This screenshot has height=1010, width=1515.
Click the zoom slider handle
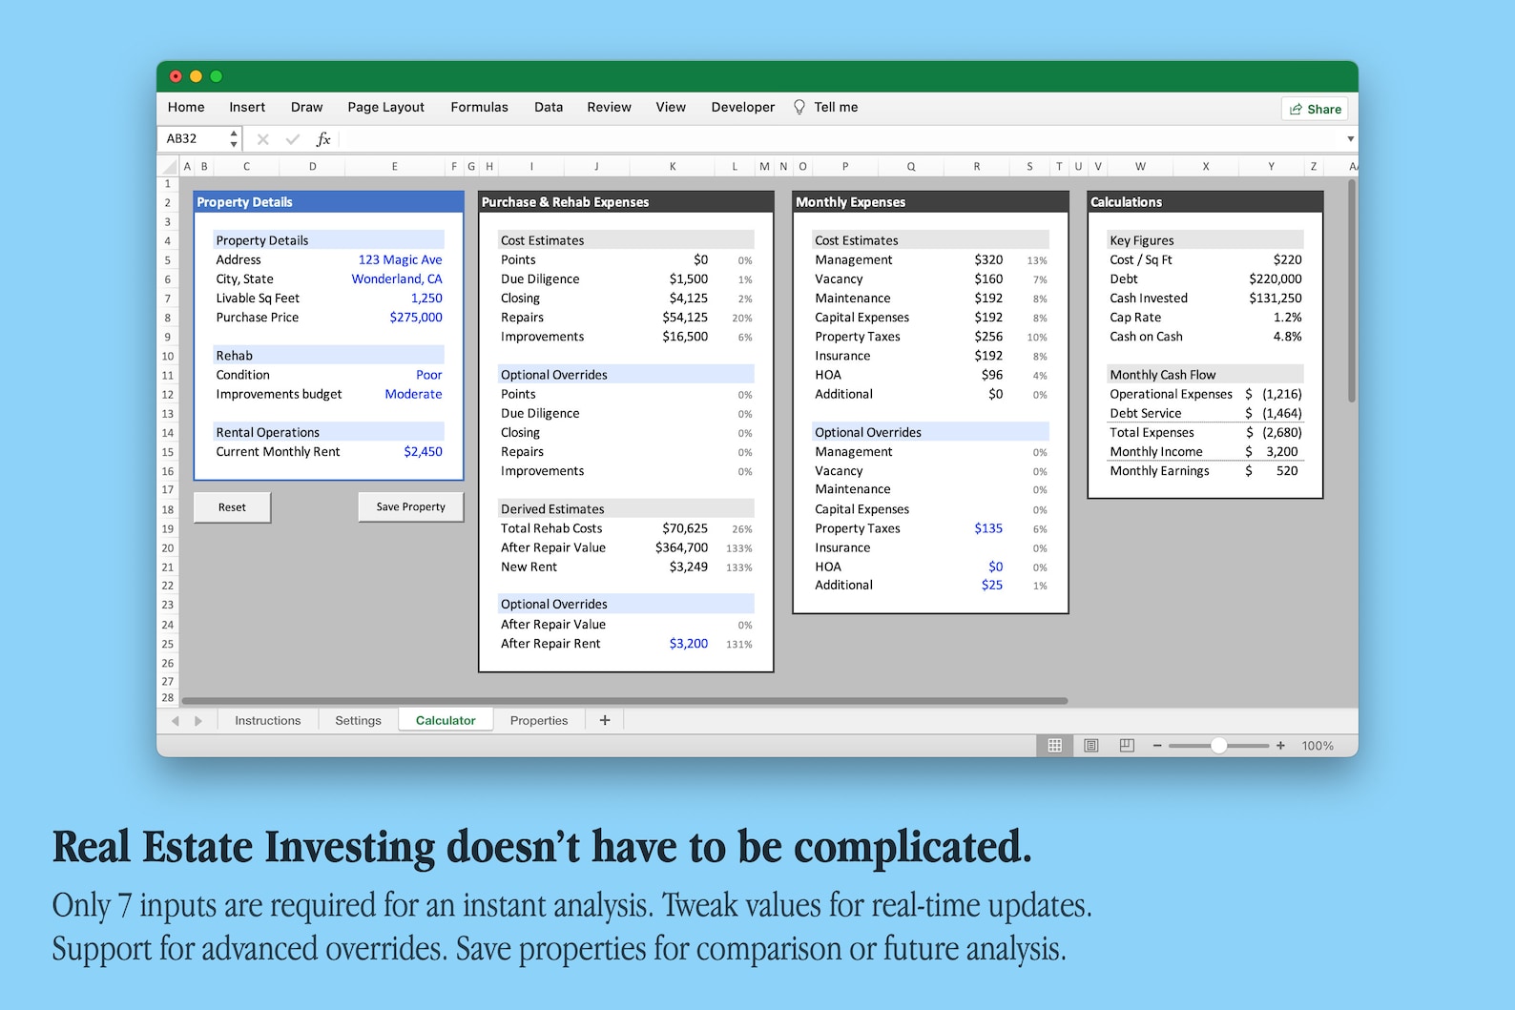[1218, 746]
